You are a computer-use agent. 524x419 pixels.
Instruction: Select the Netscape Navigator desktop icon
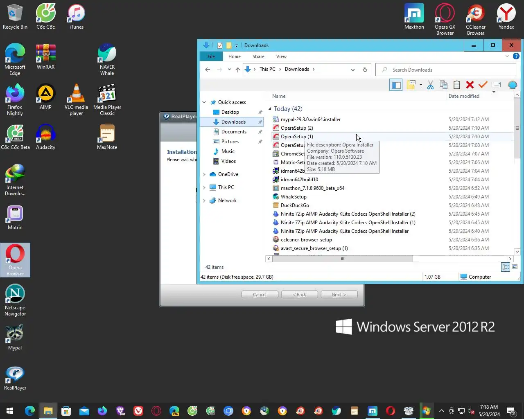coord(15,300)
